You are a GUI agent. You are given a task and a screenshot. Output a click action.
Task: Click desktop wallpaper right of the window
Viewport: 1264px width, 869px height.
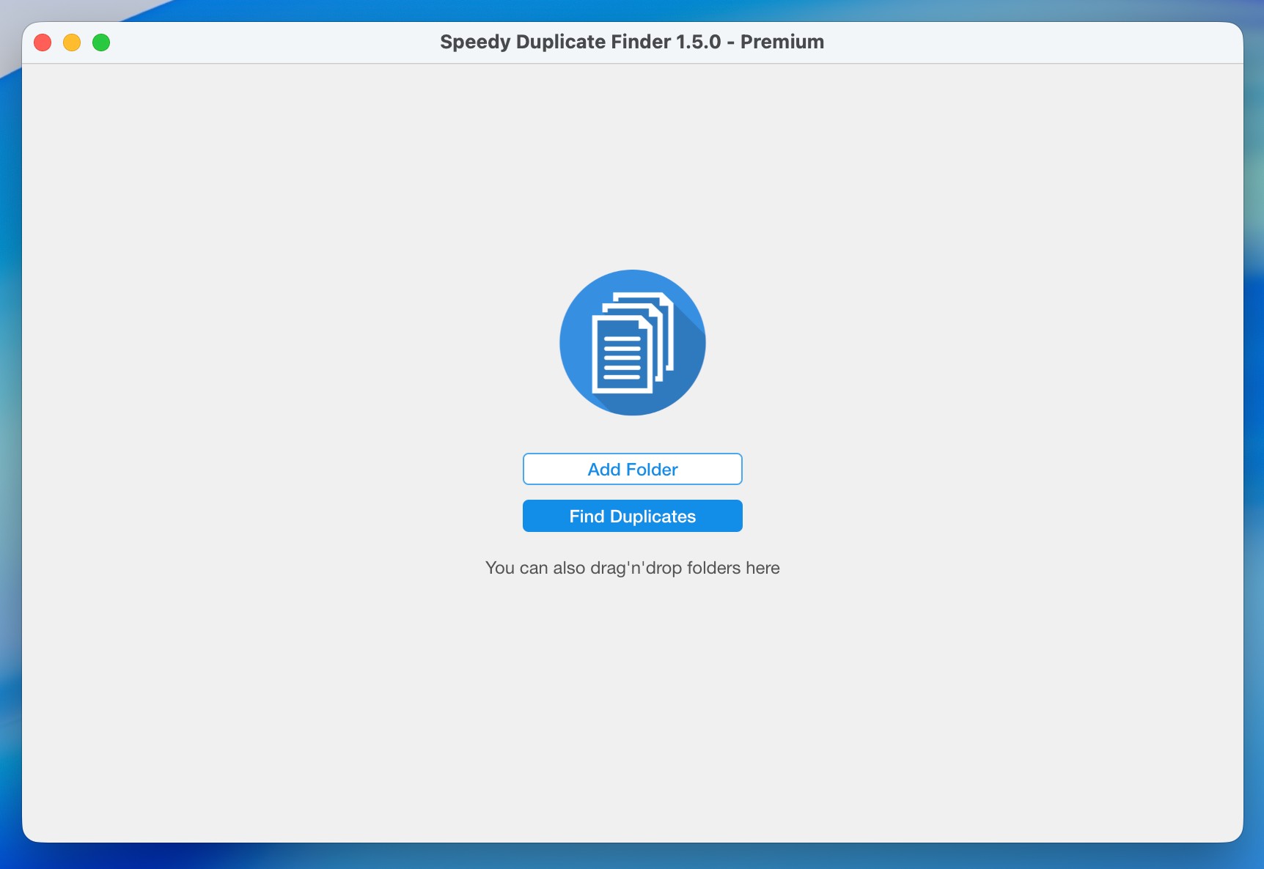(x=1254, y=440)
